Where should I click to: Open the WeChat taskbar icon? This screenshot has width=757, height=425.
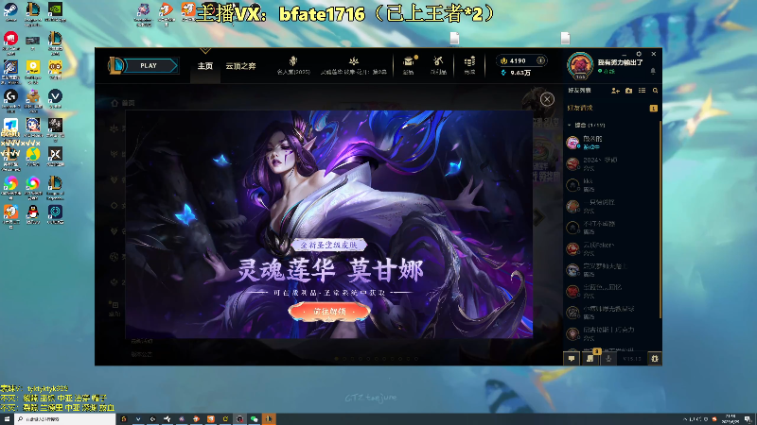click(x=254, y=419)
